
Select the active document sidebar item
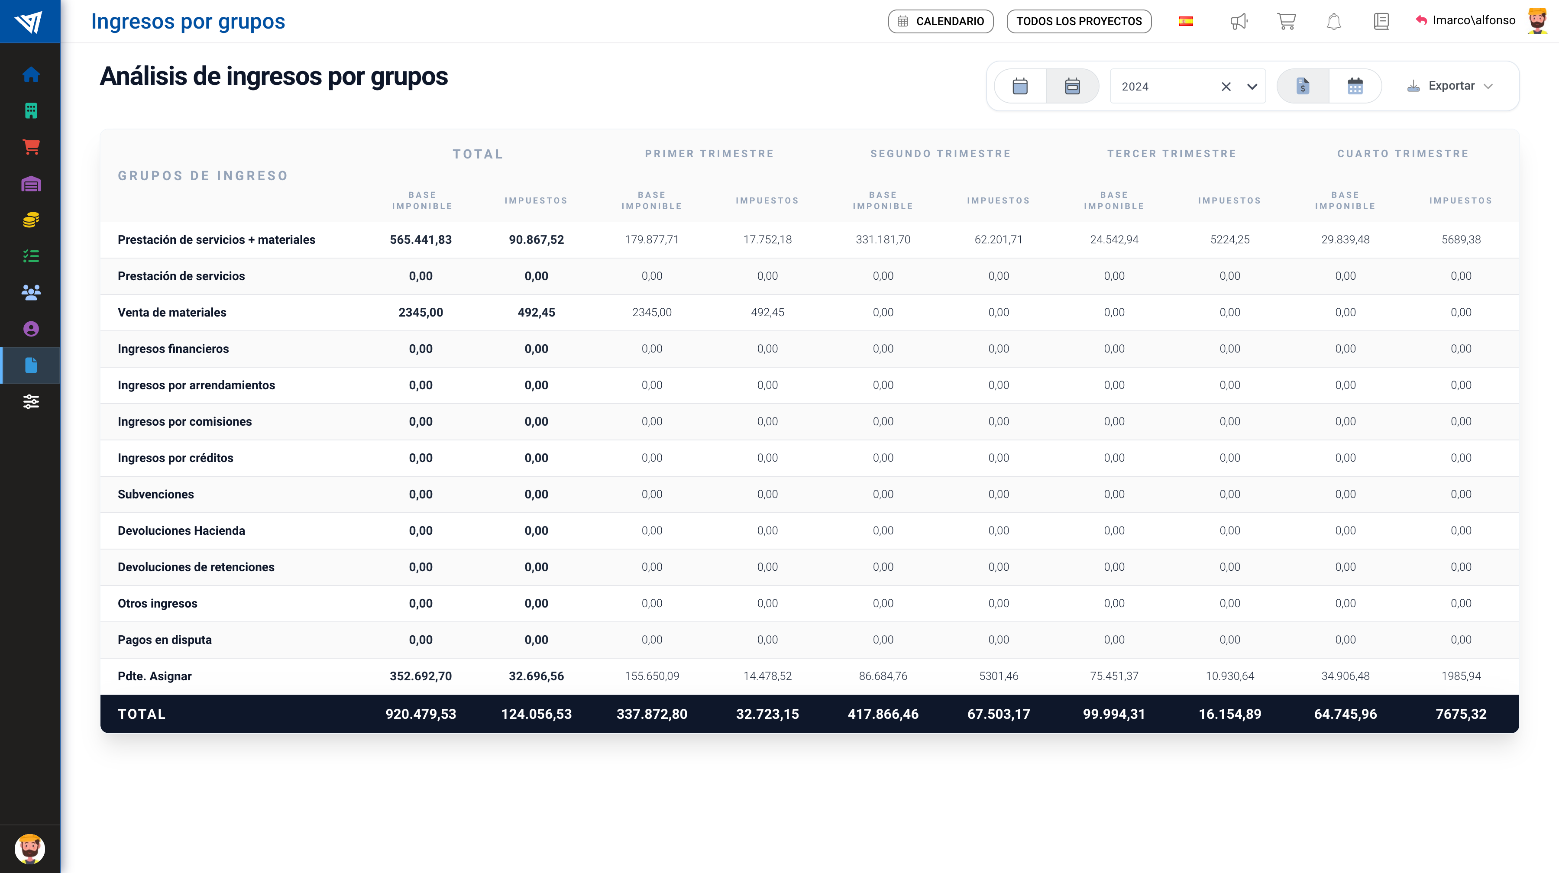point(31,365)
